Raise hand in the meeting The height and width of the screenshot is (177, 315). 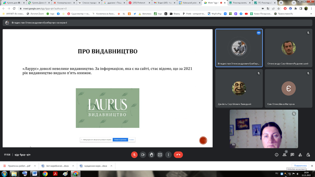(151, 155)
